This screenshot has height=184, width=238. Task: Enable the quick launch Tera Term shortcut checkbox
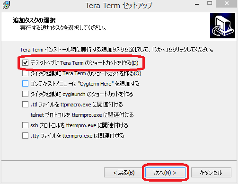pos(25,73)
